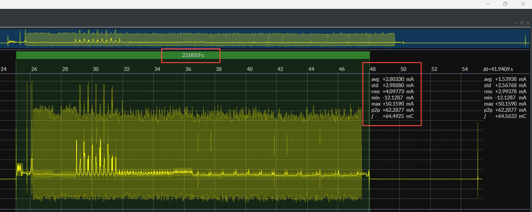Click the overall avg +1.53938 mA statistic

[x=505, y=79]
